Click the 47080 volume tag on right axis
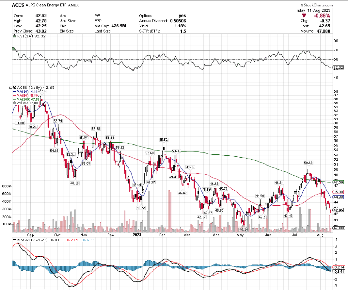 coord(339,228)
